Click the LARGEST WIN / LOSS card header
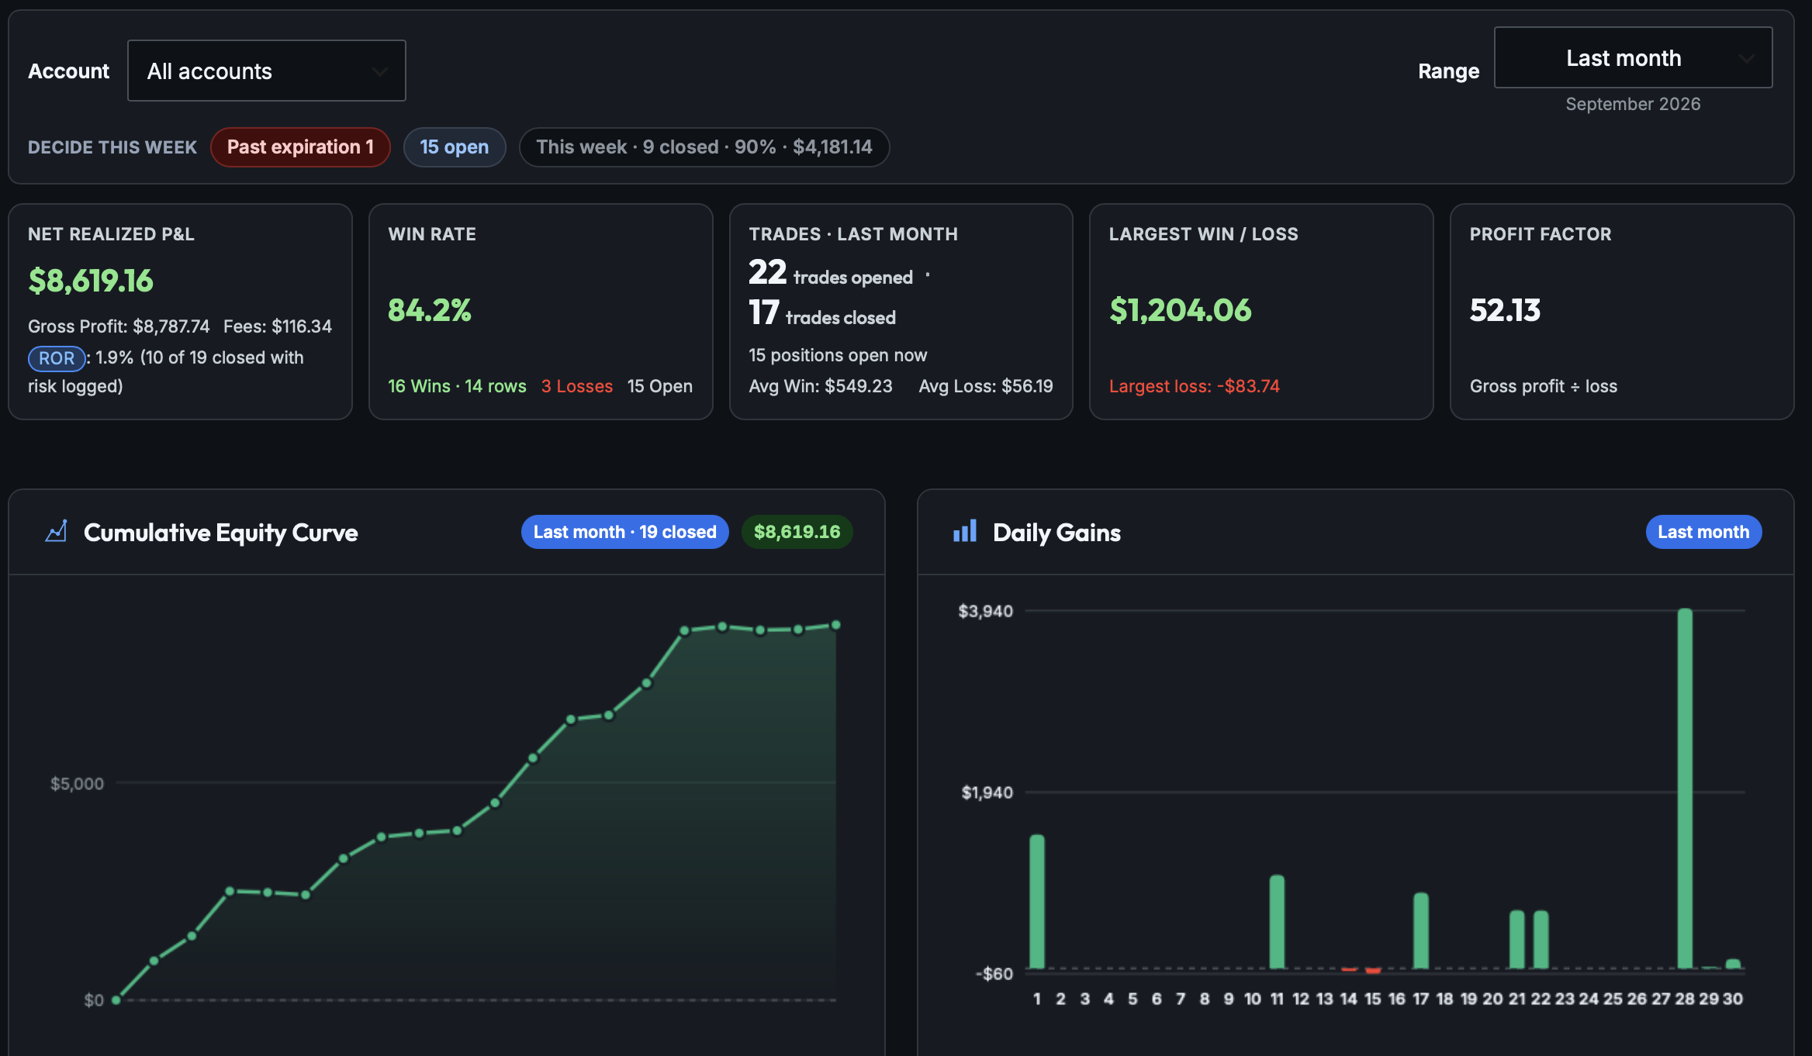Viewport: 1812px width, 1056px height. point(1204,234)
